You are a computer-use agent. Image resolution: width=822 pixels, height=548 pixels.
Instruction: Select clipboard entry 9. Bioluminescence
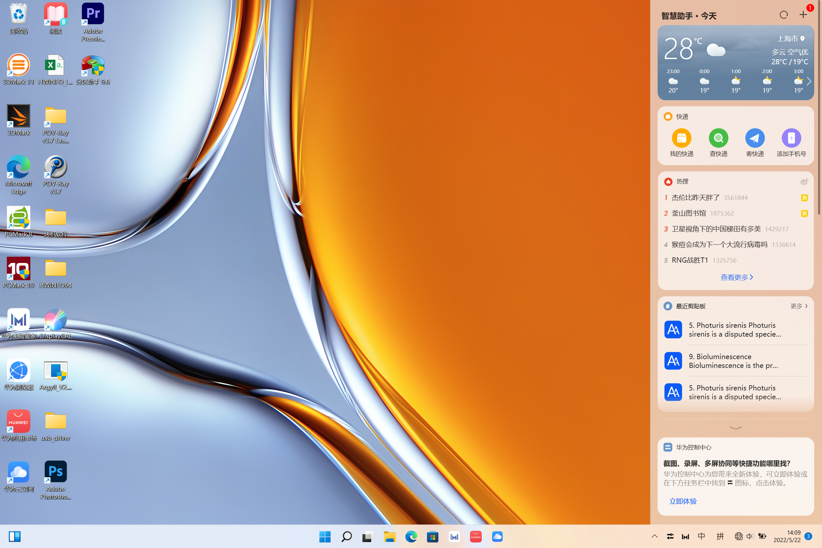pyautogui.click(x=733, y=361)
